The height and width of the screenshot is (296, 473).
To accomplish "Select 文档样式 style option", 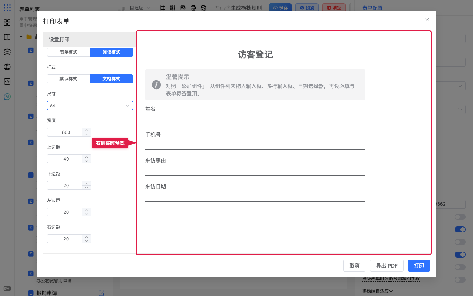I will [111, 79].
